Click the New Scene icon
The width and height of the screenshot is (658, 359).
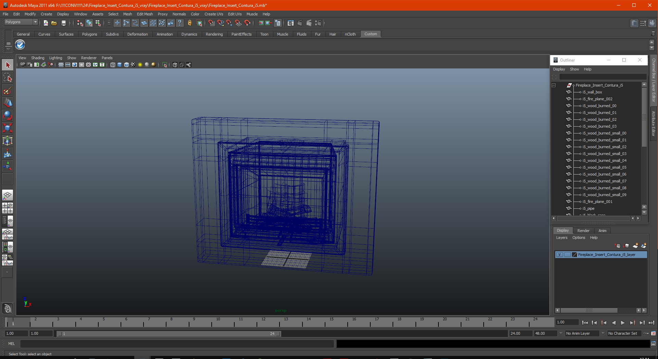[x=46, y=23]
